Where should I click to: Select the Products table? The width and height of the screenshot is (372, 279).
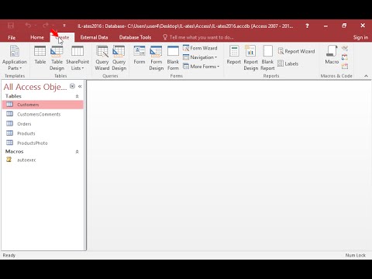click(43, 133)
